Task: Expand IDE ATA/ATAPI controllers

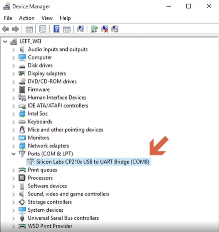Action: (14, 106)
